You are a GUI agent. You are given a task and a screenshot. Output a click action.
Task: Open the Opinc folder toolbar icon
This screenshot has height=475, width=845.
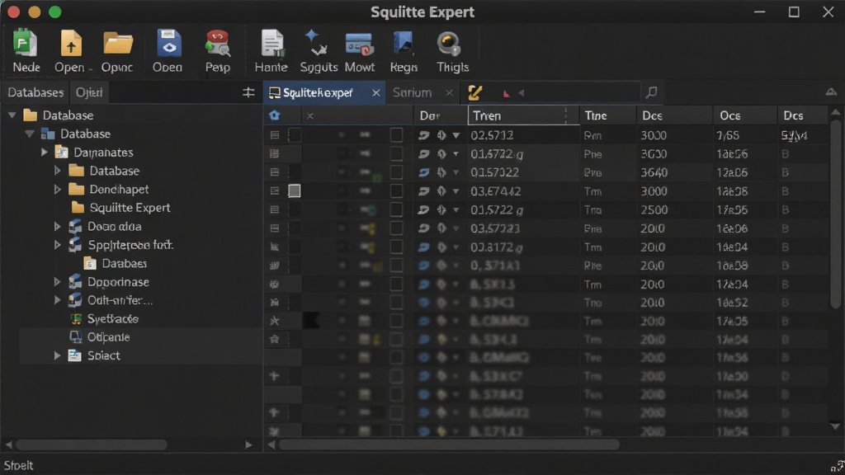(x=118, y=44)
